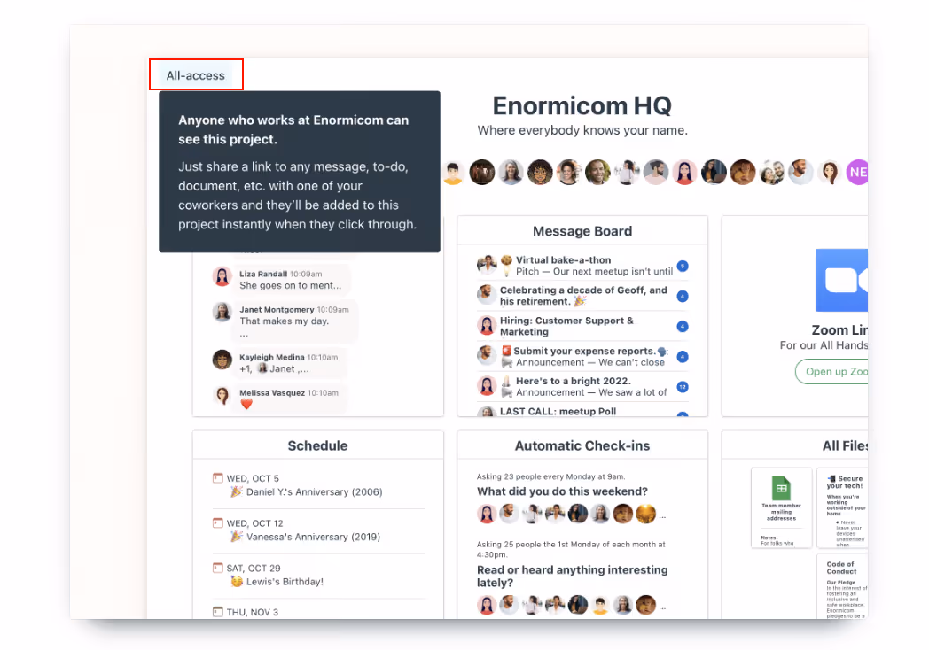Click the heart emoji in Melissa Vasquez's message
The image size is (929, 650).
246,404
